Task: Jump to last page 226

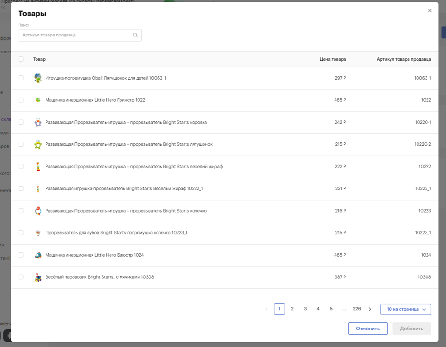Action: click(x=357, y=309)
